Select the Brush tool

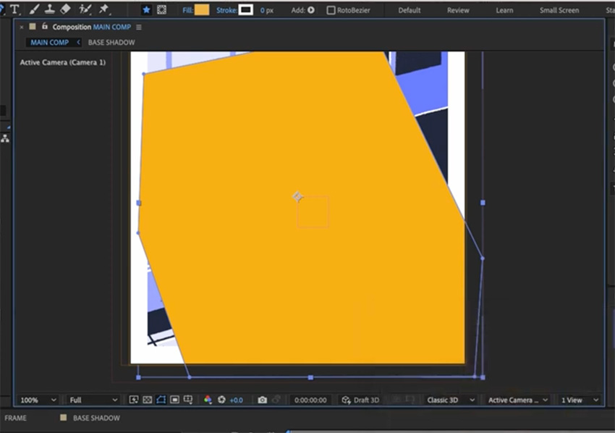(33, 10)
